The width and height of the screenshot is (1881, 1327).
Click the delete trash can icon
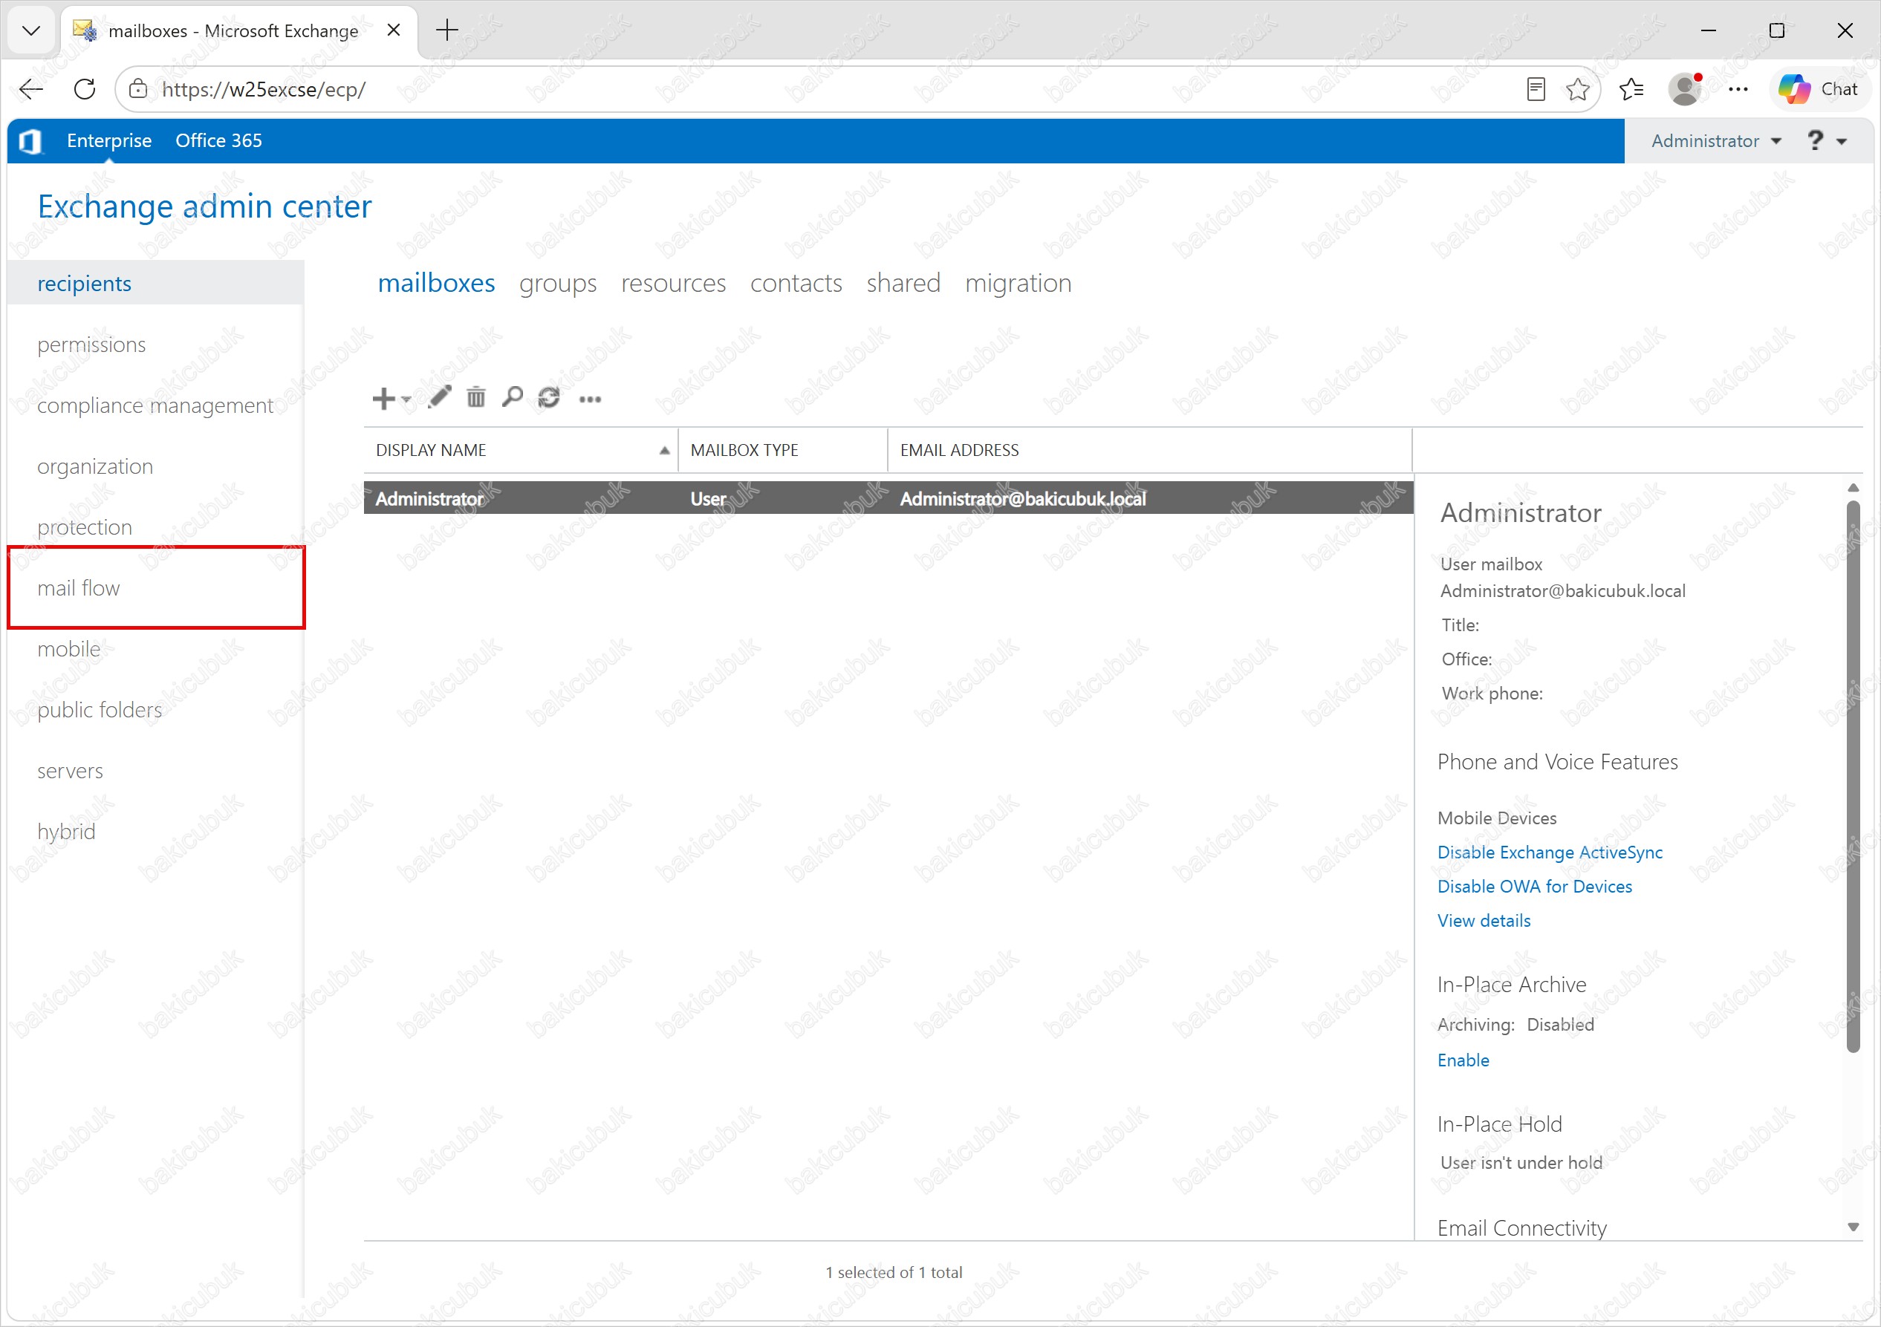point(476,398)
